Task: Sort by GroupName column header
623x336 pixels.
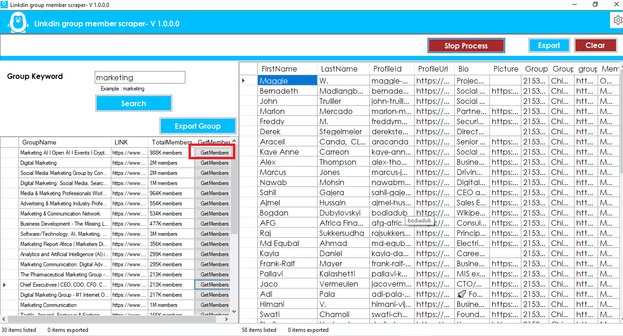Action: coord(65,142)
